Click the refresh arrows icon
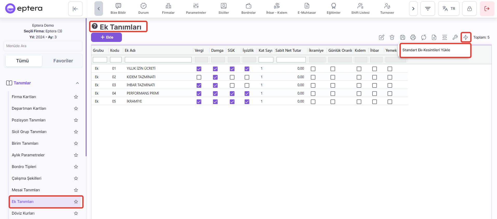This screenshot has height=219, width=497. (424, 37)
